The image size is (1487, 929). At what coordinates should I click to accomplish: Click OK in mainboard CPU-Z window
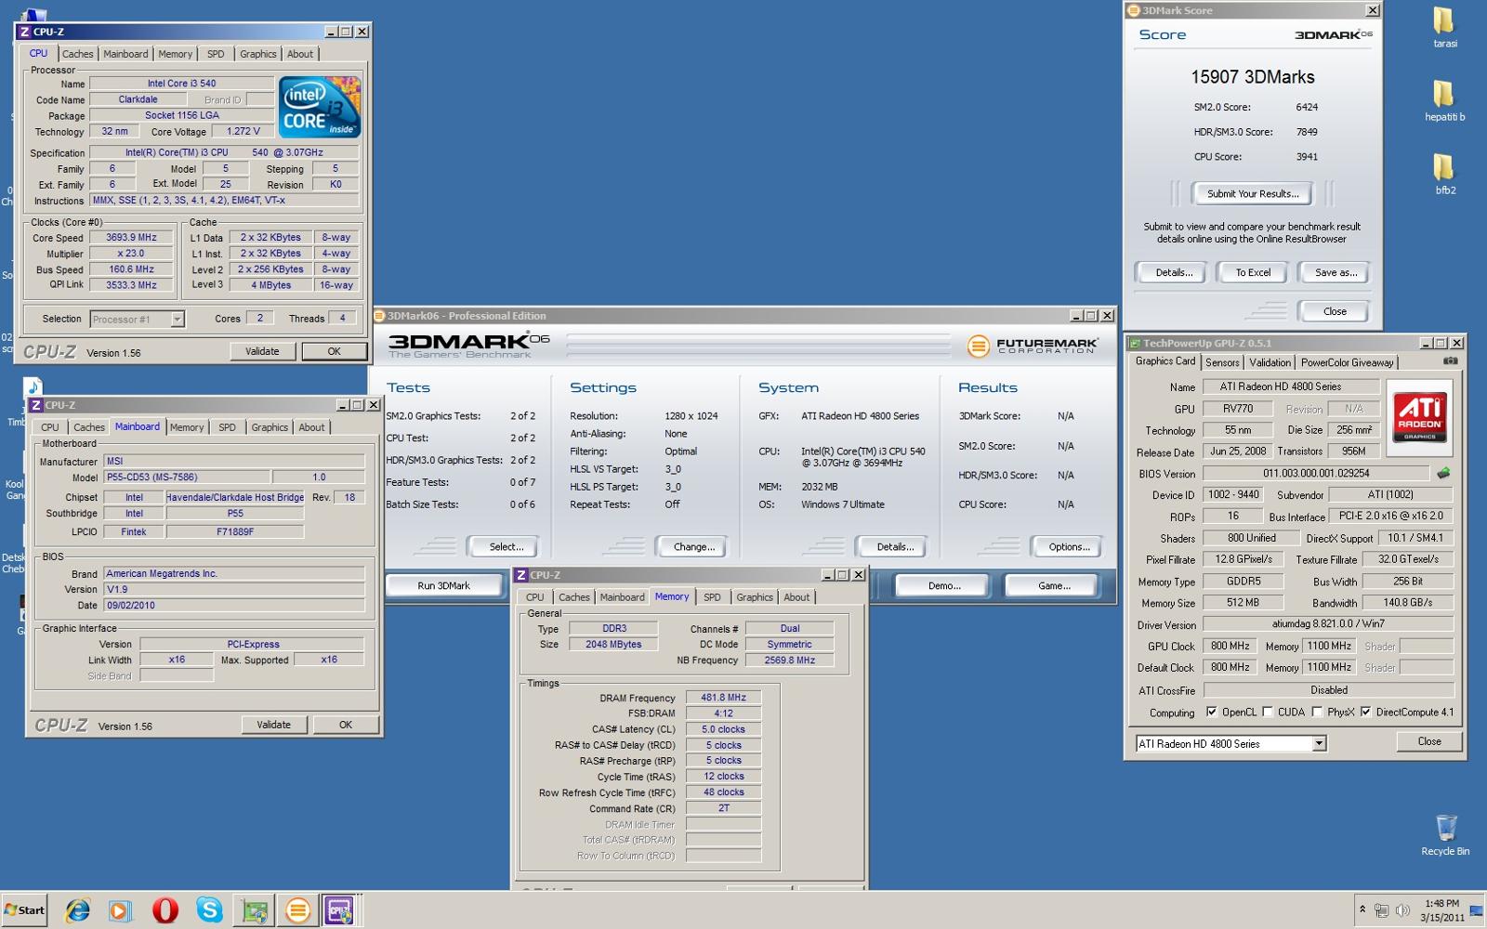pos(346,726)
